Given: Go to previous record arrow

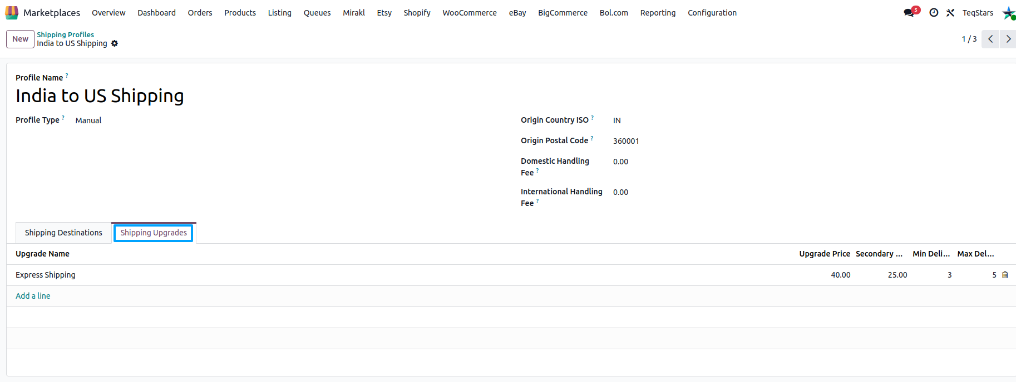Looking at the screenshot, I should (990, 39).
